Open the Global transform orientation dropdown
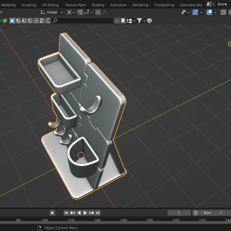This screenshot has width=231, height=231. 51,12
